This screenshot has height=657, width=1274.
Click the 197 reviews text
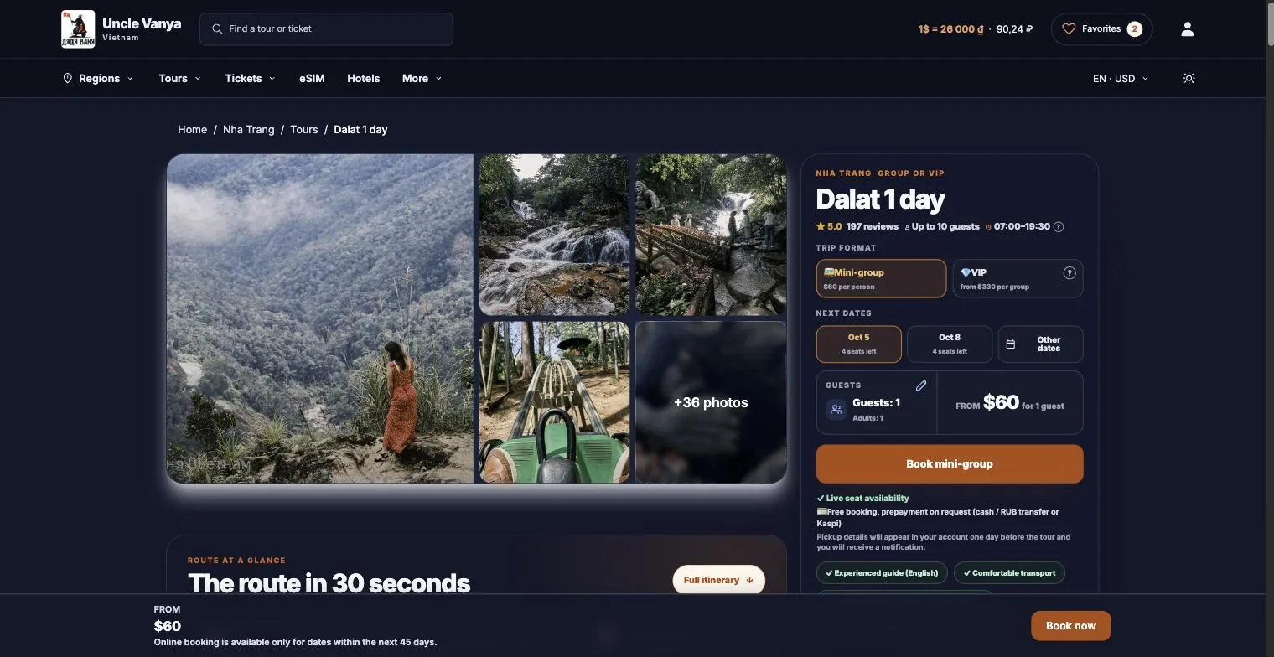[x=872, y=226]
